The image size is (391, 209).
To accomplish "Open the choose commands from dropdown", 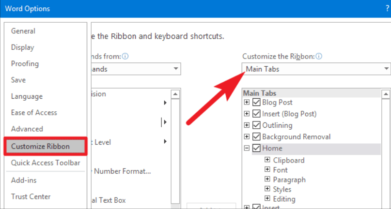I will 136,69.
